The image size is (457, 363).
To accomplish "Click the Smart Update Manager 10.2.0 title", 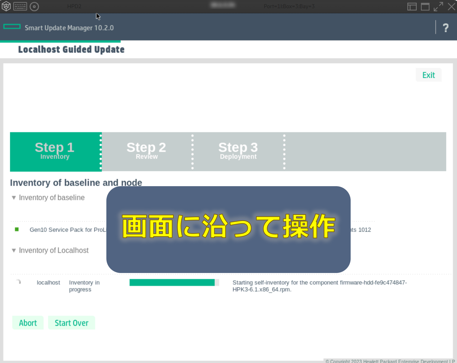I will coord(69,28).
